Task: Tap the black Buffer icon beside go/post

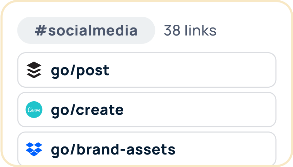Action: [x=34, y=70]
